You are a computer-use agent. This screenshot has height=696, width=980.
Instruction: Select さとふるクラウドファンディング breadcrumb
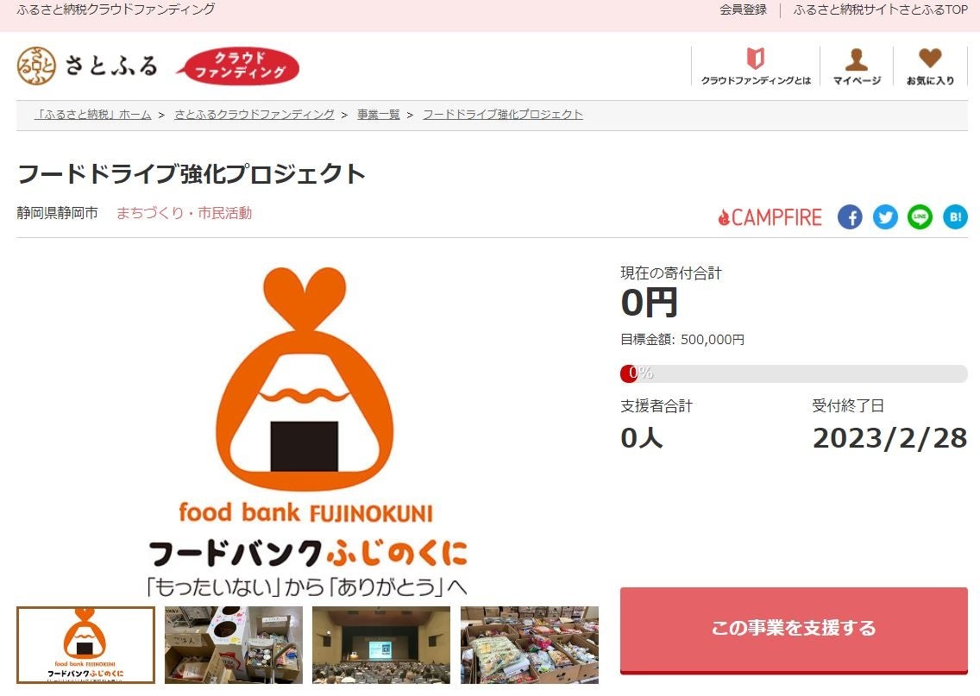click(254, 115)
